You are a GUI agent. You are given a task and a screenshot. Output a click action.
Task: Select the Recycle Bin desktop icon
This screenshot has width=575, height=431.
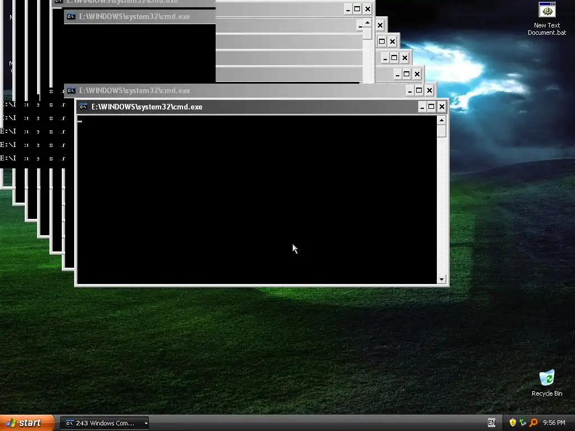[547, 383]
